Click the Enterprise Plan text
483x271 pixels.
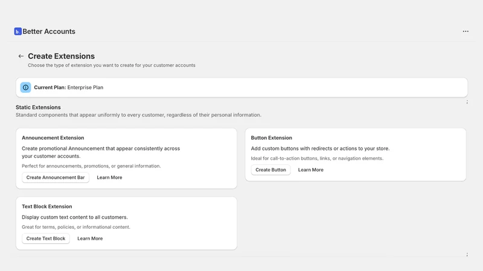(x=85, y=87)
